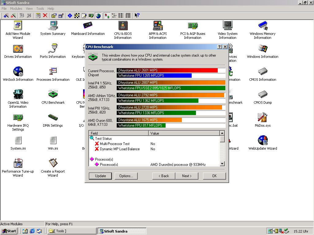
Task: Open CPU & BIOS Information icon
Action: pos(123,26)
